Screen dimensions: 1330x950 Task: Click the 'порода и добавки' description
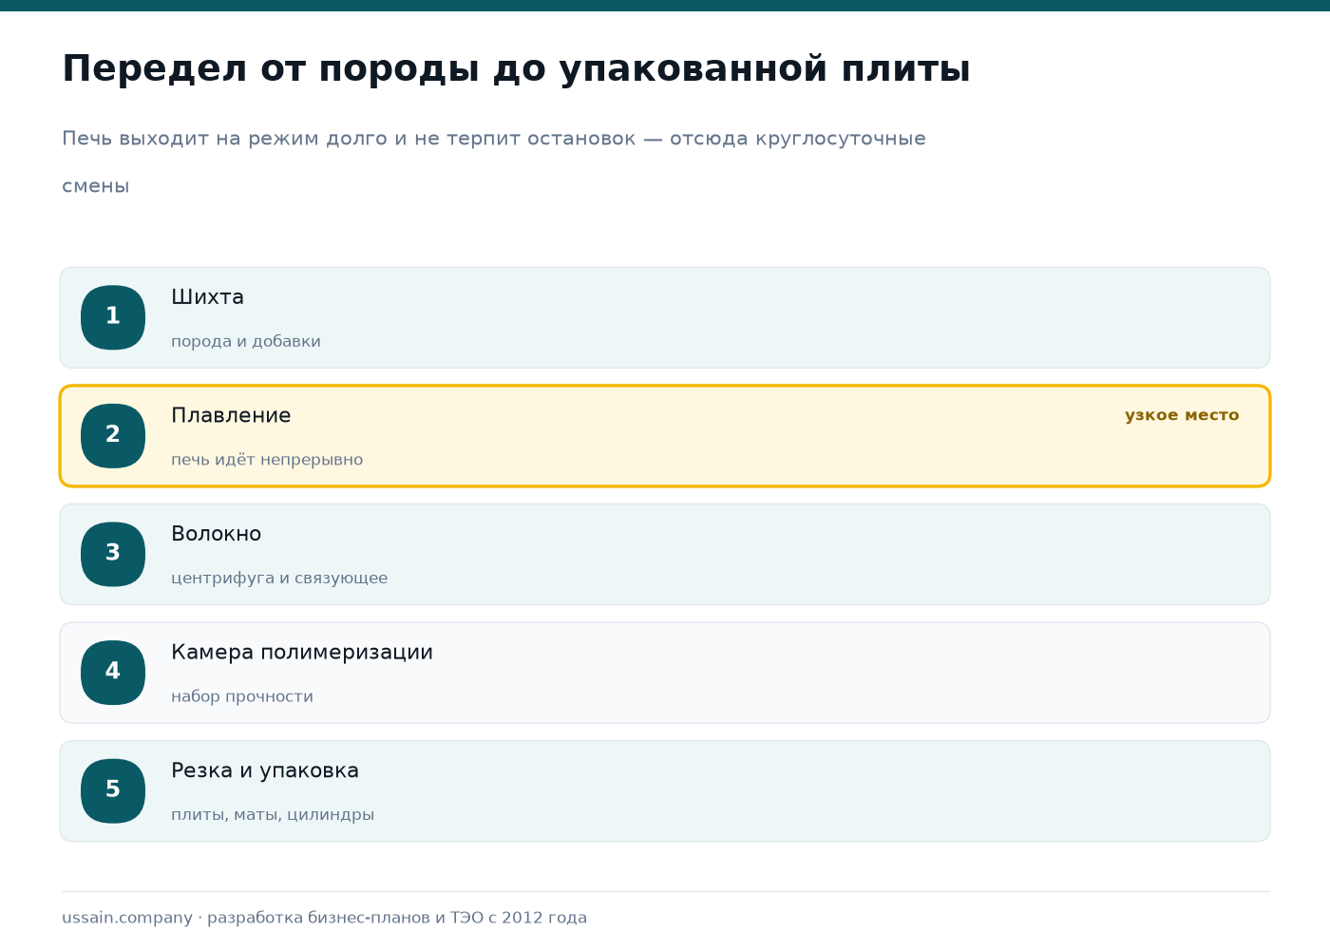pyautogui.click(x=246, y=341)
